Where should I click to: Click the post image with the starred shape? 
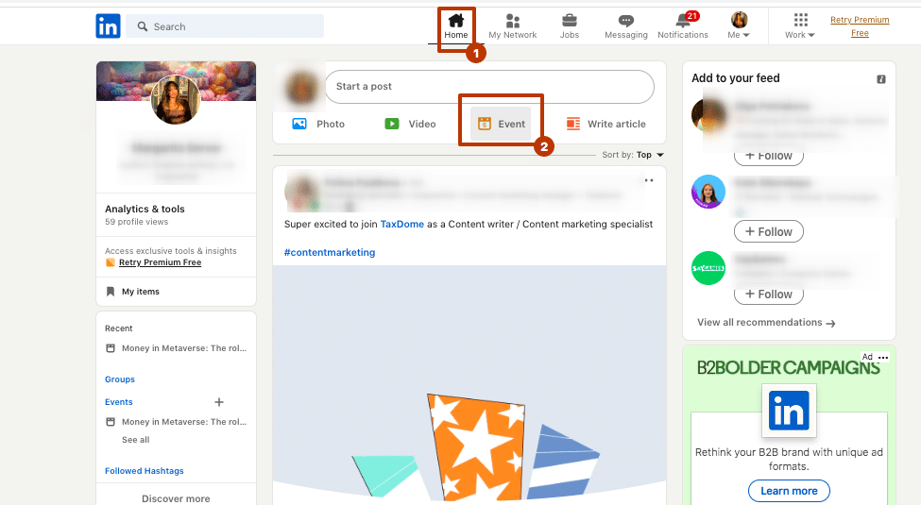tap(469, 383)
